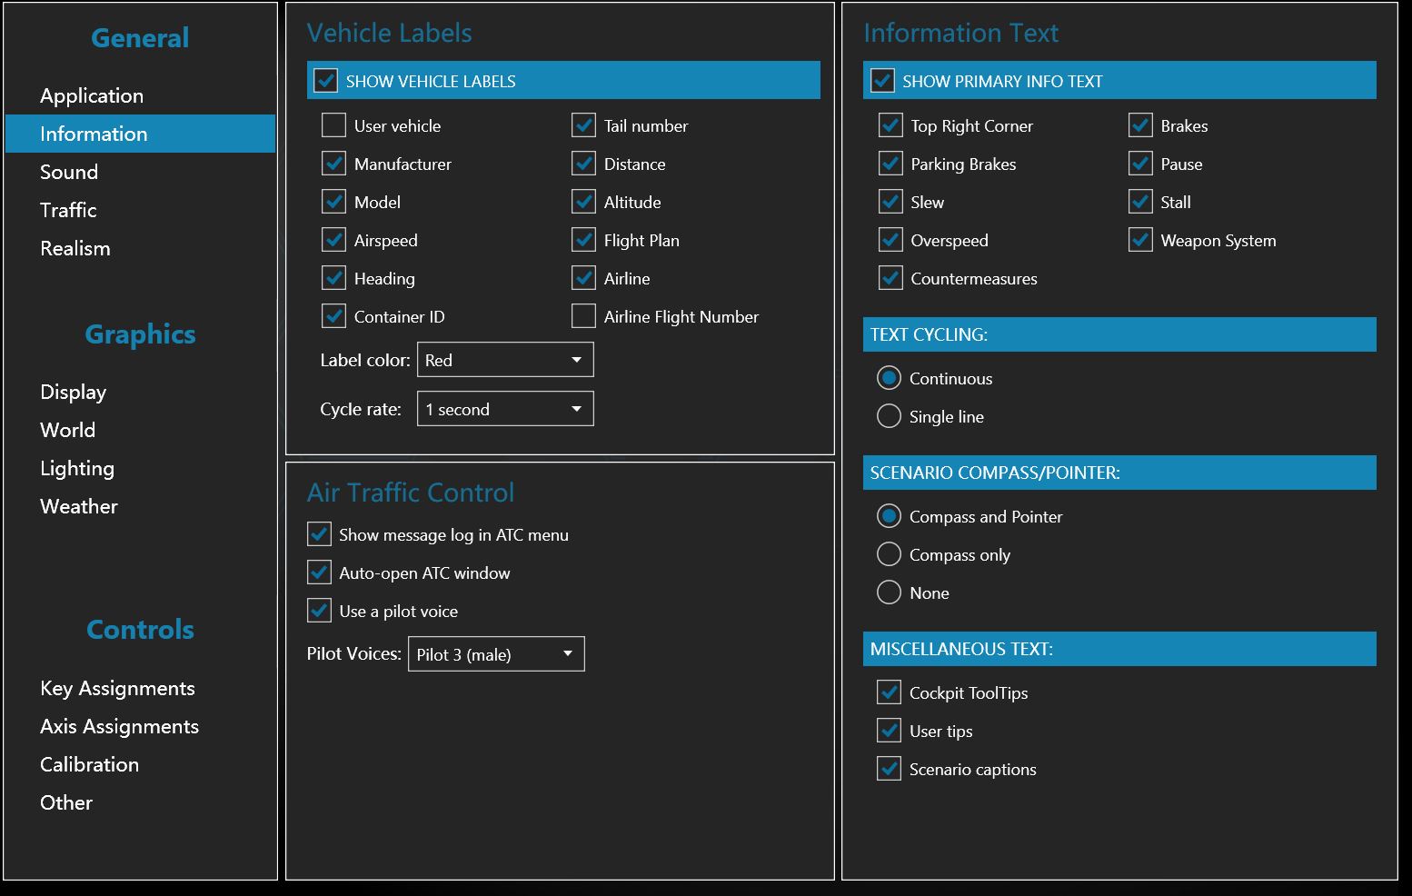Switch to the Weather settings
This screenshot has height=896, width=1412.
click(79, 506)
